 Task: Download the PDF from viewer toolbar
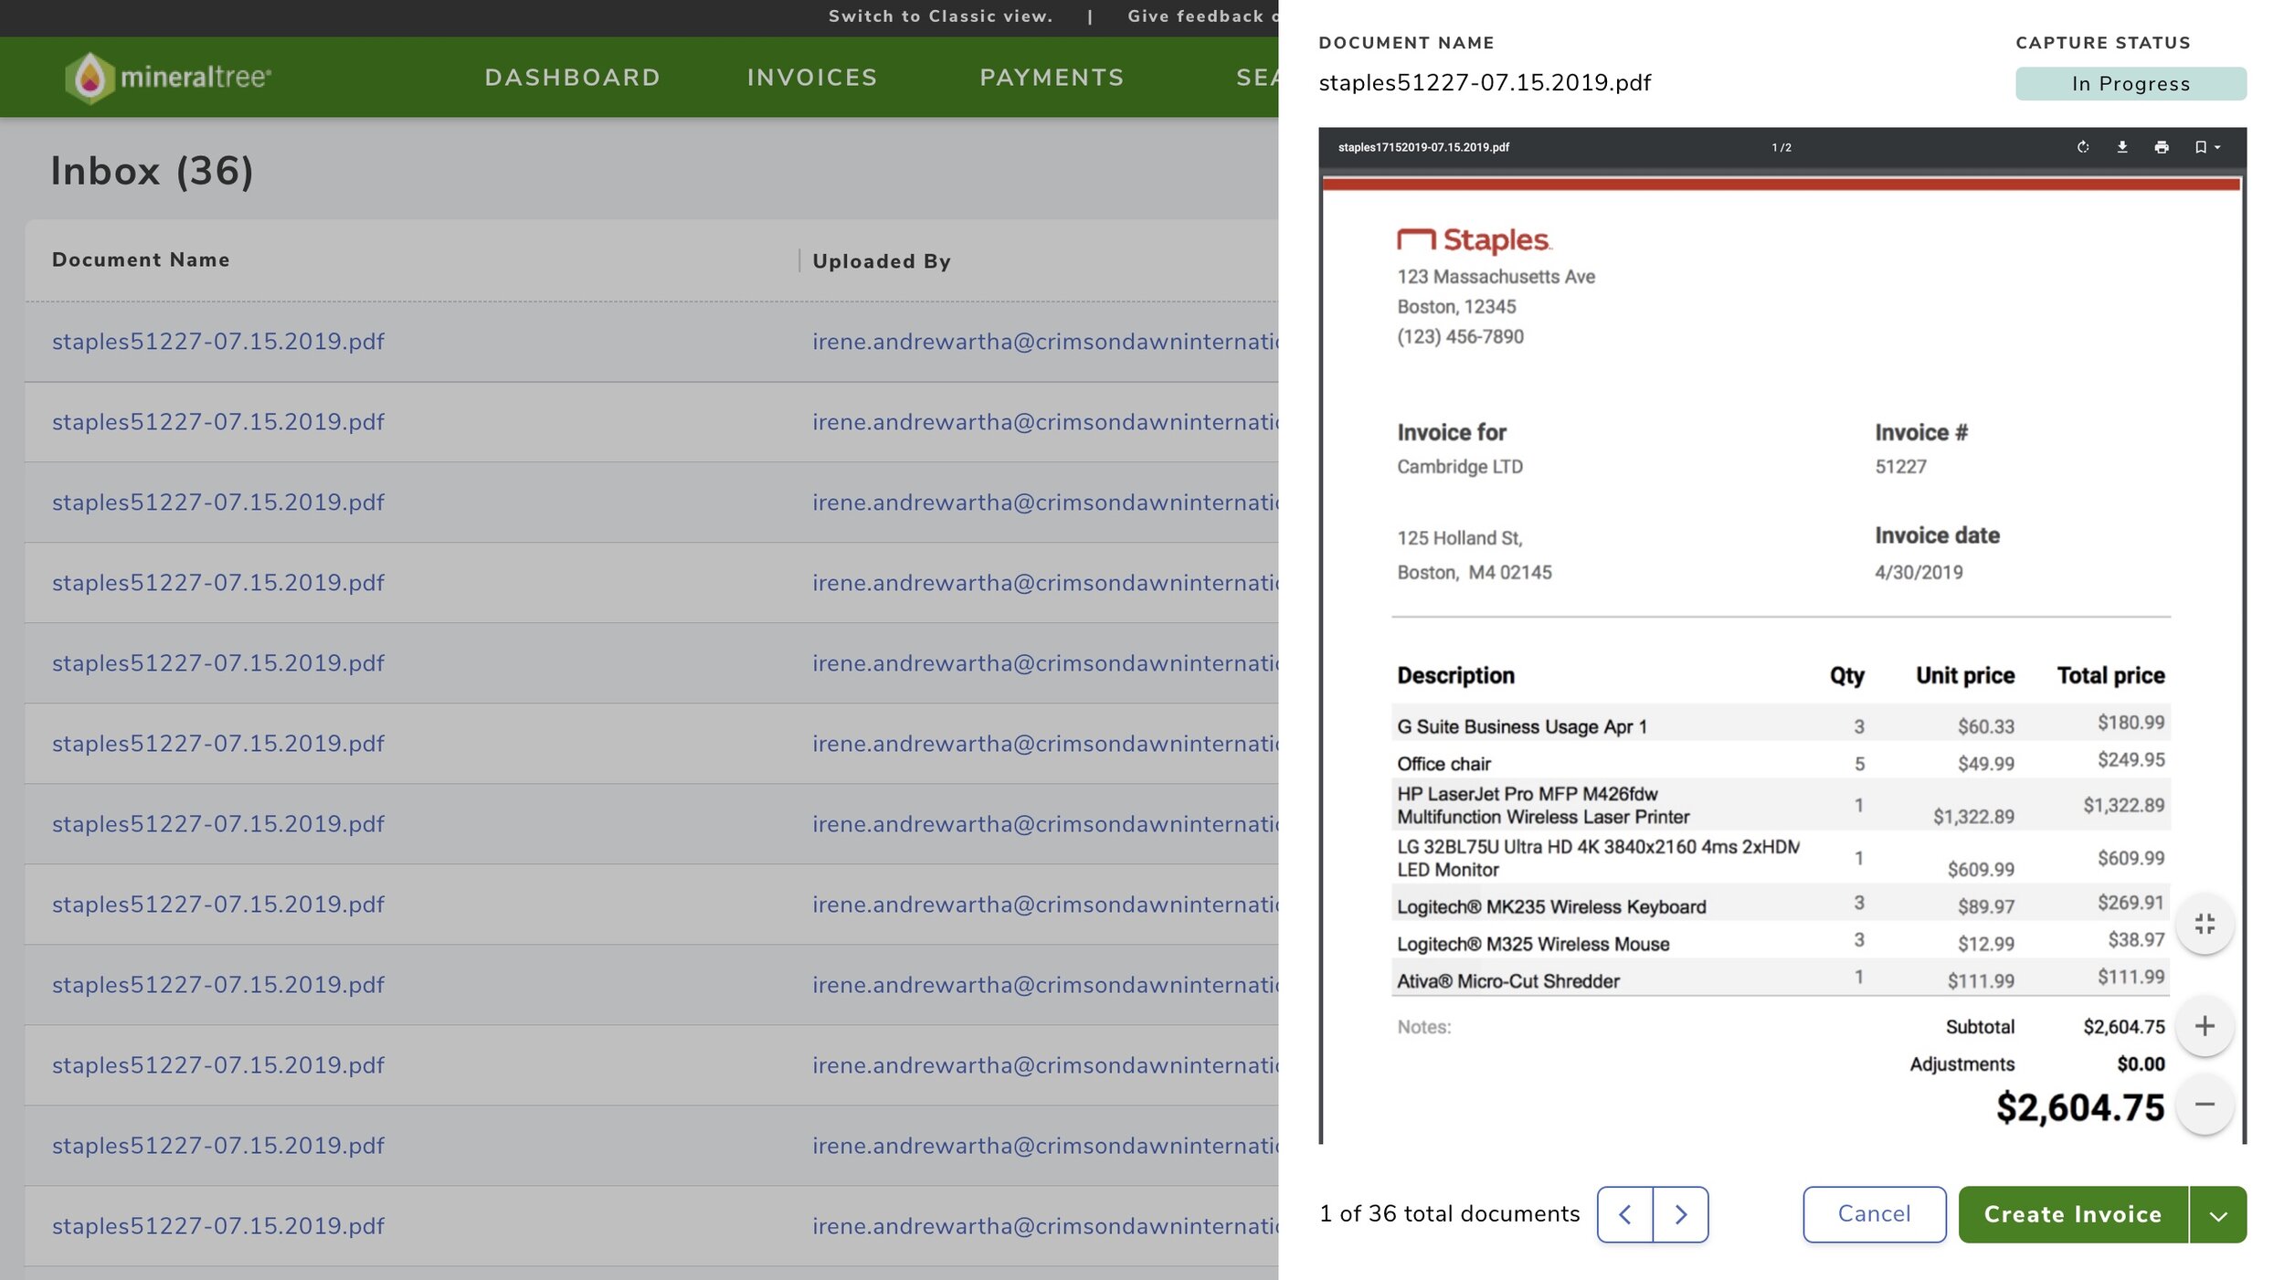coord(2122,147)
